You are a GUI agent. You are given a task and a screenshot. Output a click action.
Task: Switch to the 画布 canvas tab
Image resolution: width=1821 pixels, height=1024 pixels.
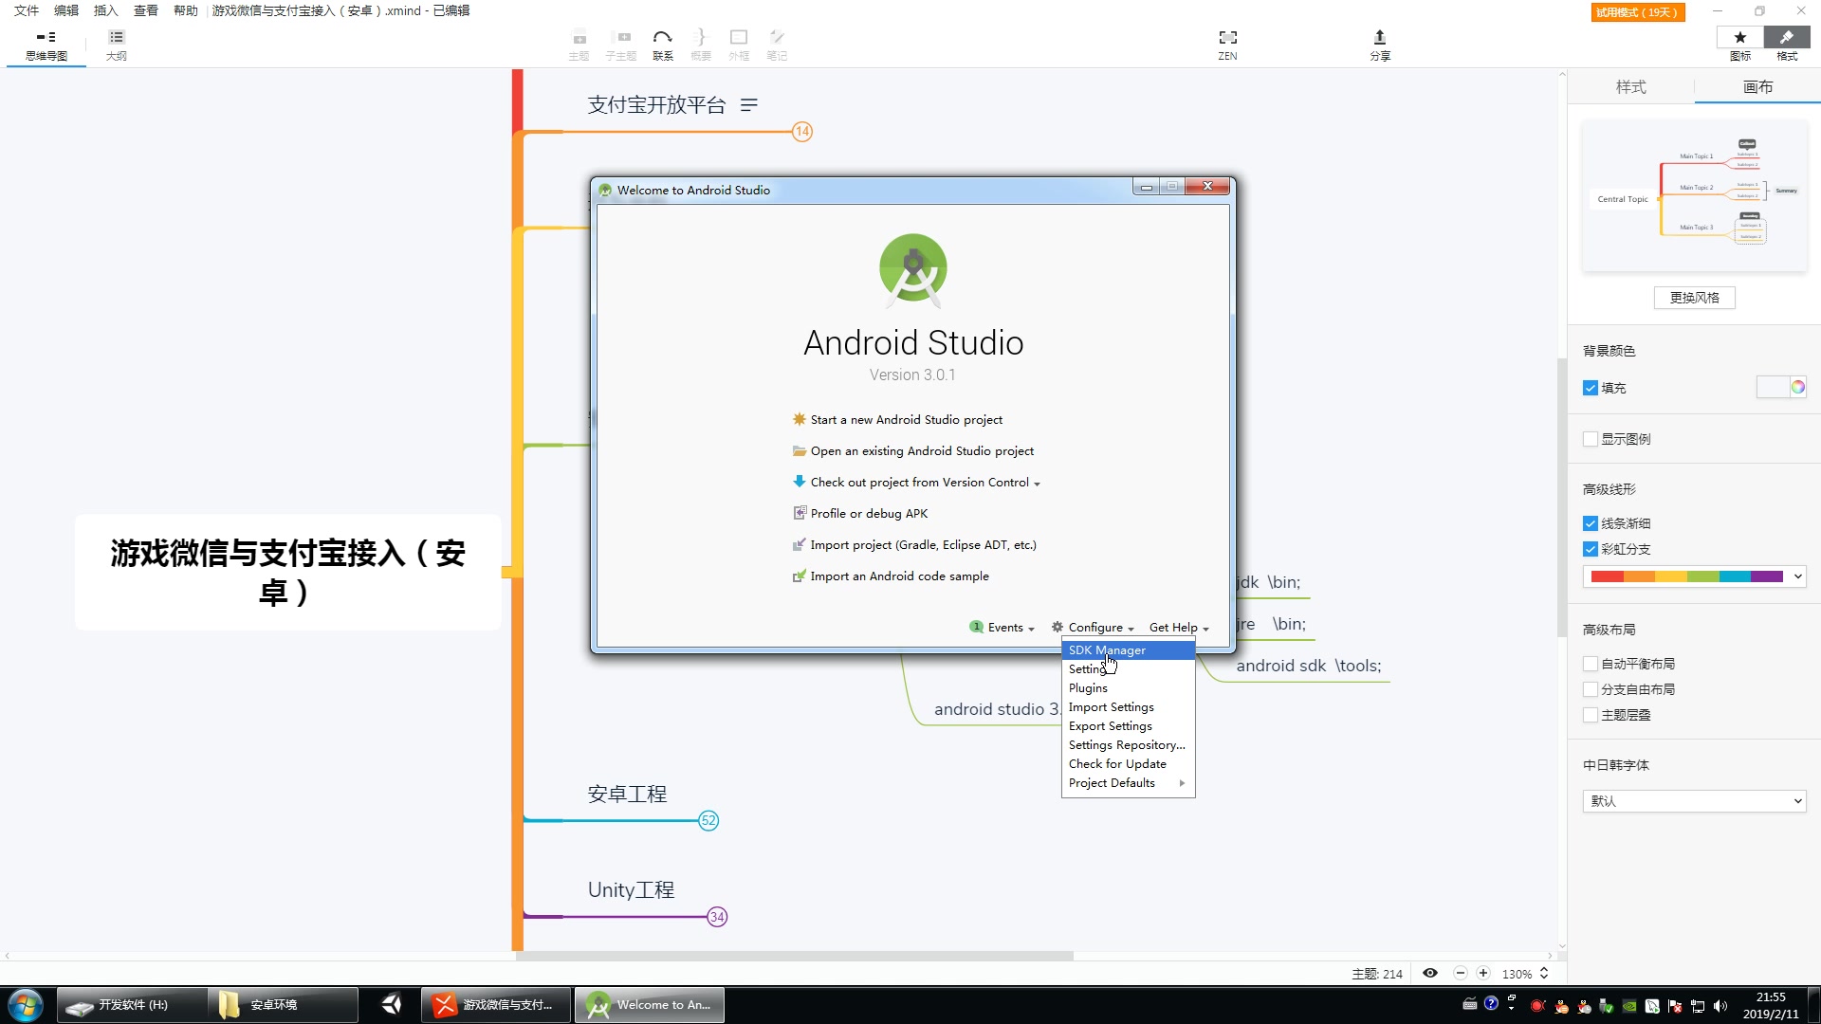pos(1757,87)
